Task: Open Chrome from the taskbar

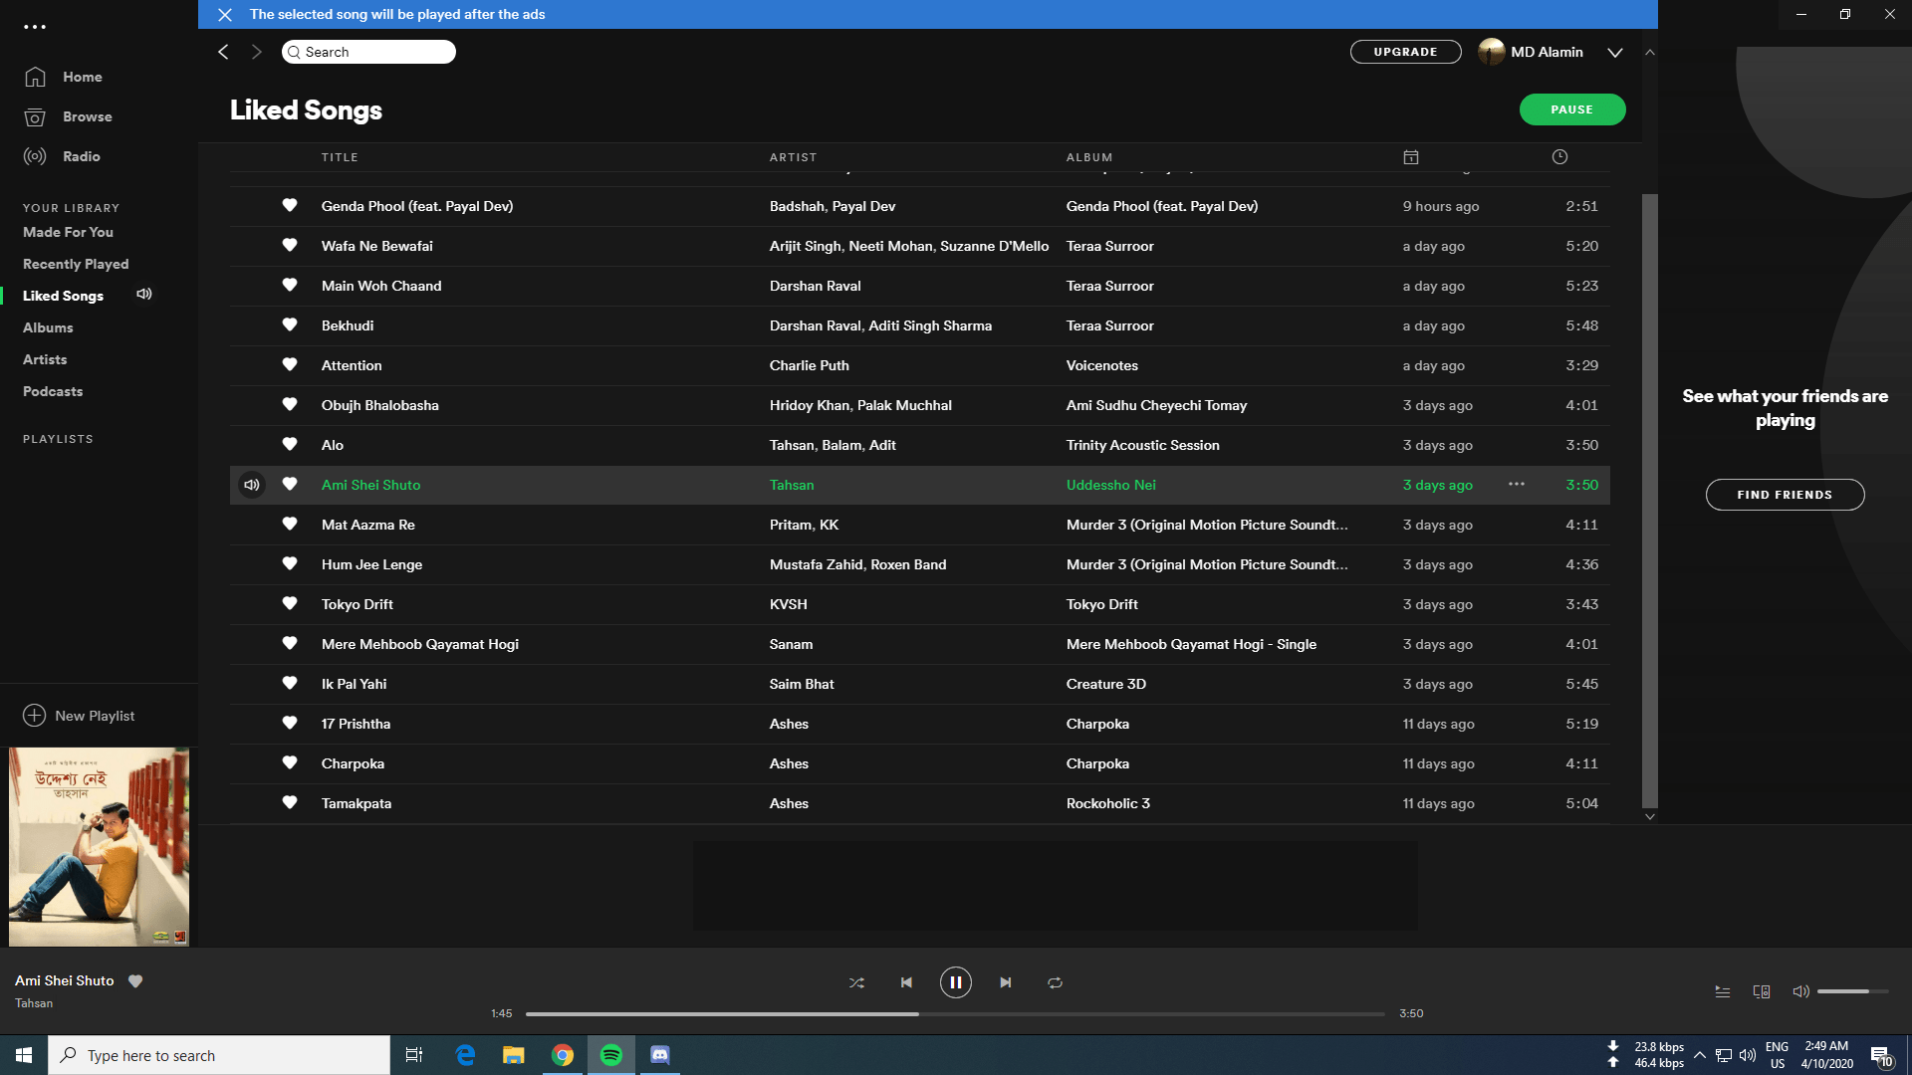Action: point(563,1055)
